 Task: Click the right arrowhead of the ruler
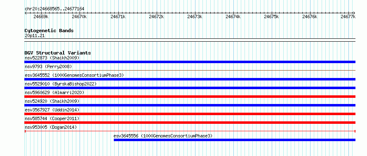pos(354,13)
